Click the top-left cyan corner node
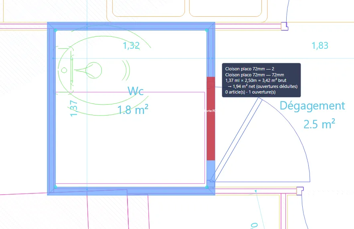Viewport: 354px width, 229px height. tap(56, 30)
